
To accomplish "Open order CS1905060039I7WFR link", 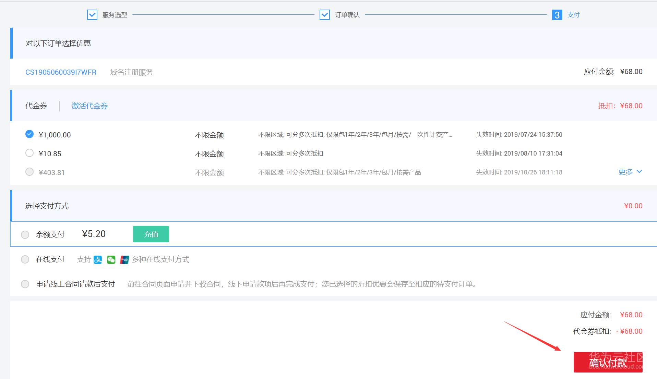I will click(61, 72).
